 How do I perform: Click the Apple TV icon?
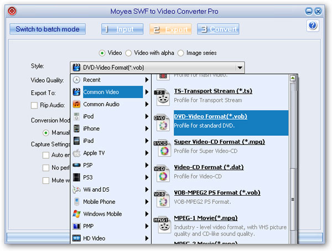click(x=76, y=153)
